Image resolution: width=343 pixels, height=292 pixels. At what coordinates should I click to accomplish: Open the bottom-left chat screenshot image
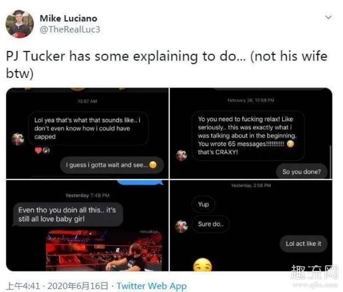(88, 226)
